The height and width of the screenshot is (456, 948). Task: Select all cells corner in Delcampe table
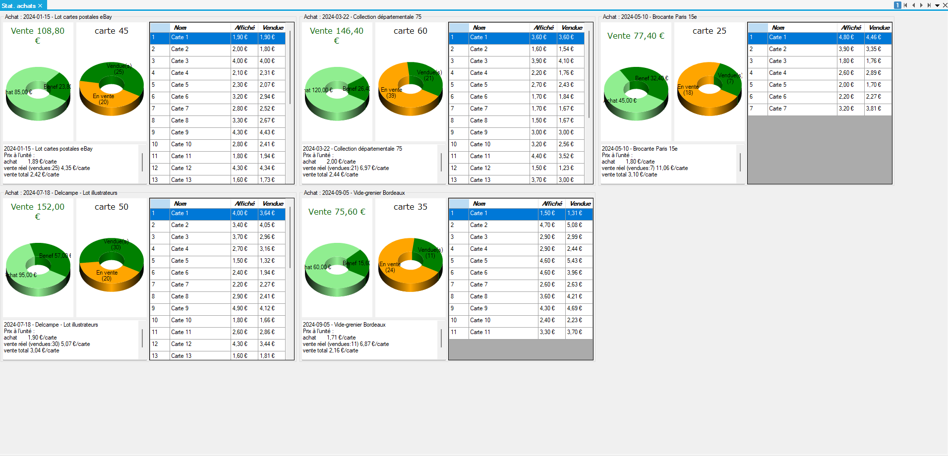tap(160, 204)
